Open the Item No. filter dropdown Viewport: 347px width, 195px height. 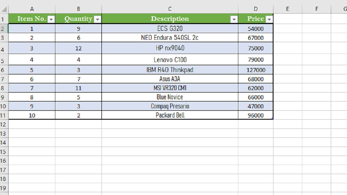51,19
